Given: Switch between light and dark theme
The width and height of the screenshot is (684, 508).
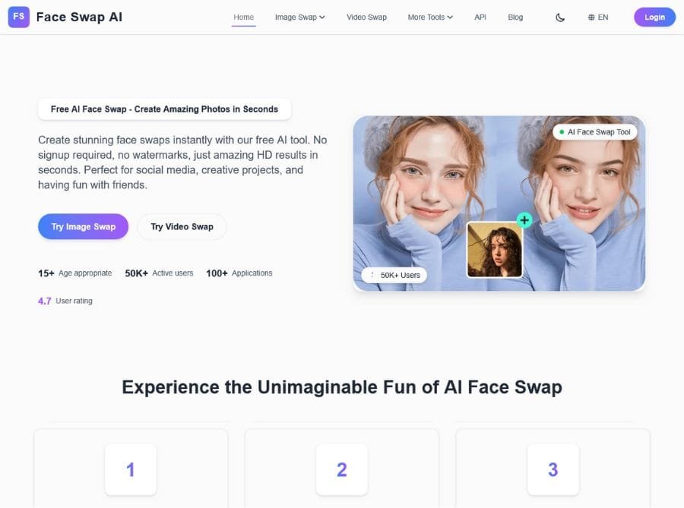Looking at the screenshot, I should (x=560, y=16).
